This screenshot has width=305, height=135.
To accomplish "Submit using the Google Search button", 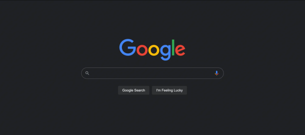I will coord(134,90).
